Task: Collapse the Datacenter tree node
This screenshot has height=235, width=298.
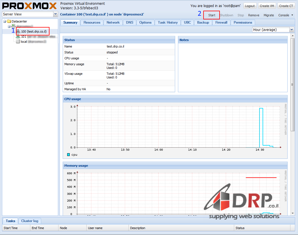Action: pos(4,21)
